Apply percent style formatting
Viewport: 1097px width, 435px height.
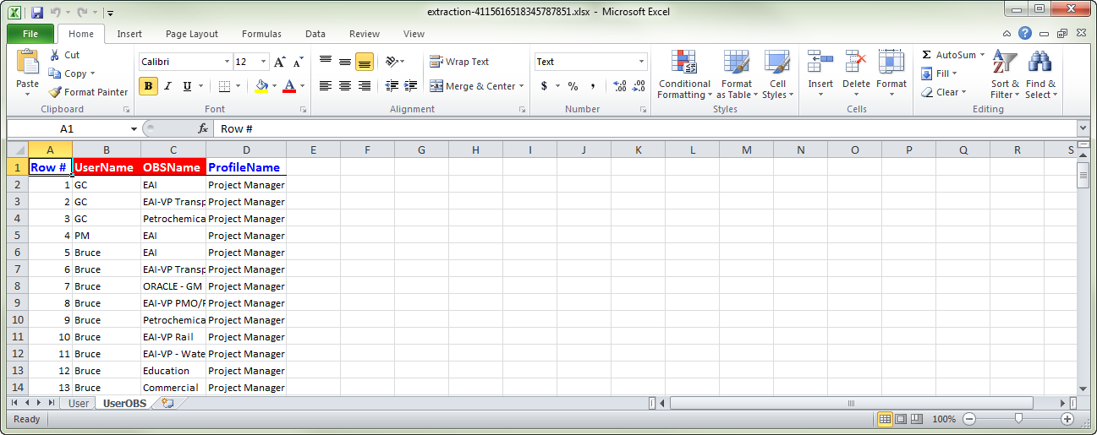[x=573, y=86]
